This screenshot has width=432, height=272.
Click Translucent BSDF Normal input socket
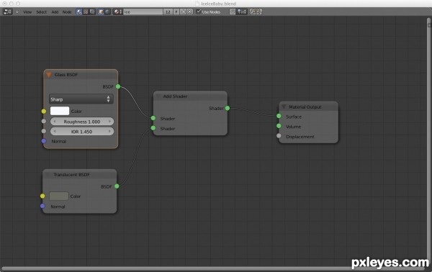[x=42, y=206]
